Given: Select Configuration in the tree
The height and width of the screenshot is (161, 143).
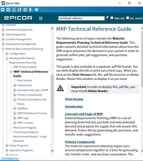Looking at the screenshot, I should click(17, 54).
